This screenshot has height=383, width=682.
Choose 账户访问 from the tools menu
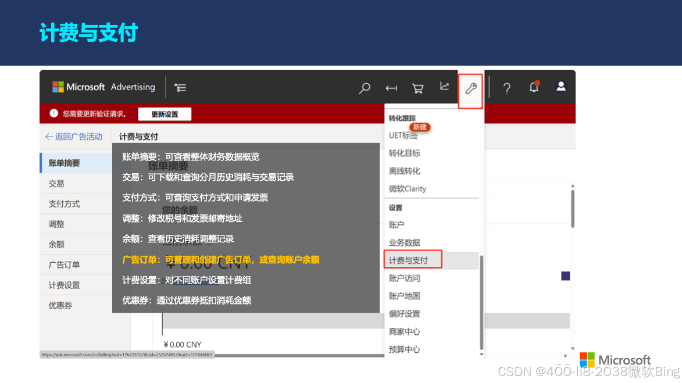(405, 278)
